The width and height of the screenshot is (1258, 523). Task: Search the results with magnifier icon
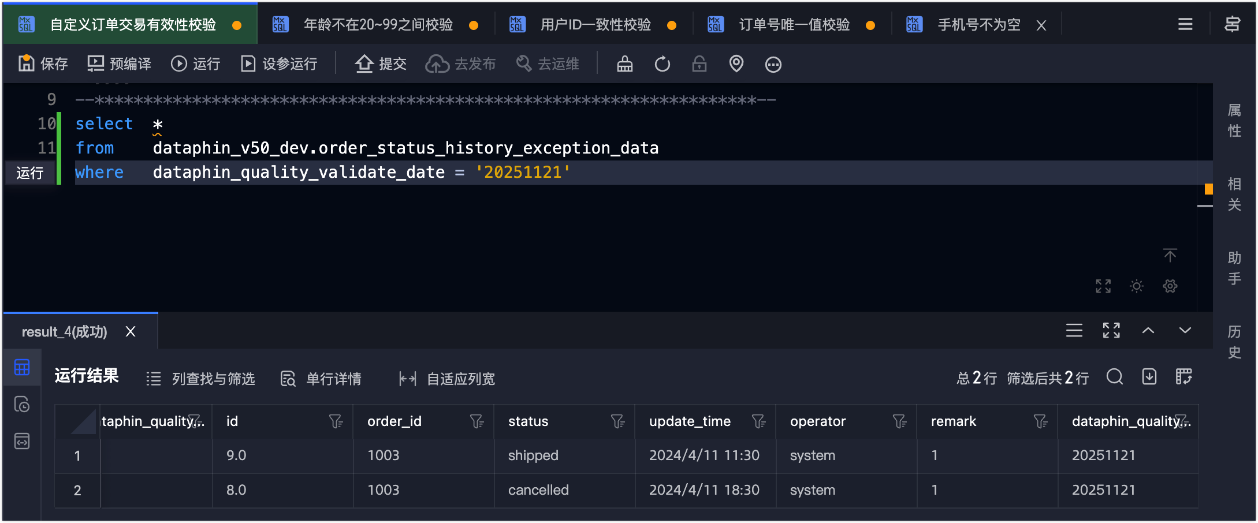(x=1115, y=377)
